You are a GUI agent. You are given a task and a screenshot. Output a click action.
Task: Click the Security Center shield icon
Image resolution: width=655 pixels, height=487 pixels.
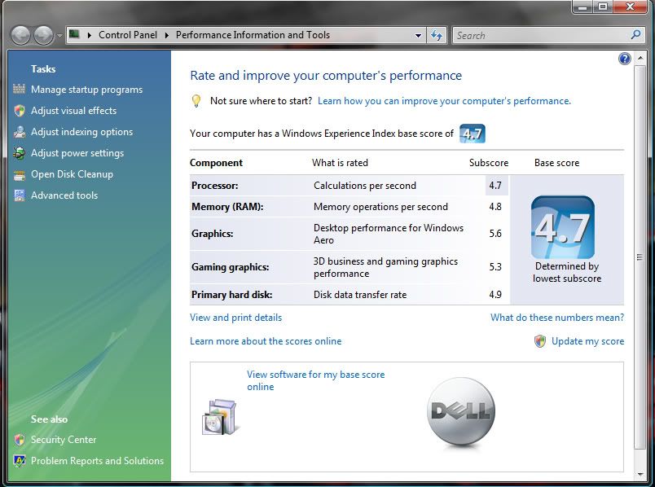point(20,440)
